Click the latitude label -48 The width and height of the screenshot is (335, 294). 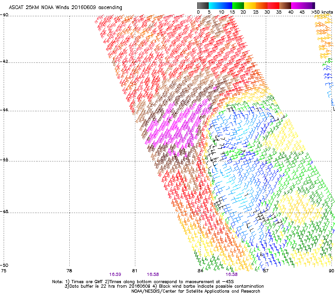(x=4, y=211)
